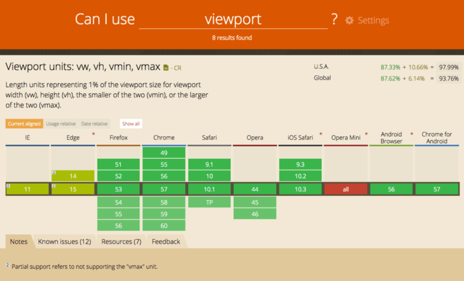Switch to Usage relative view
The image size is (464, 281).
pyautogui.click(x=61, y=123)
